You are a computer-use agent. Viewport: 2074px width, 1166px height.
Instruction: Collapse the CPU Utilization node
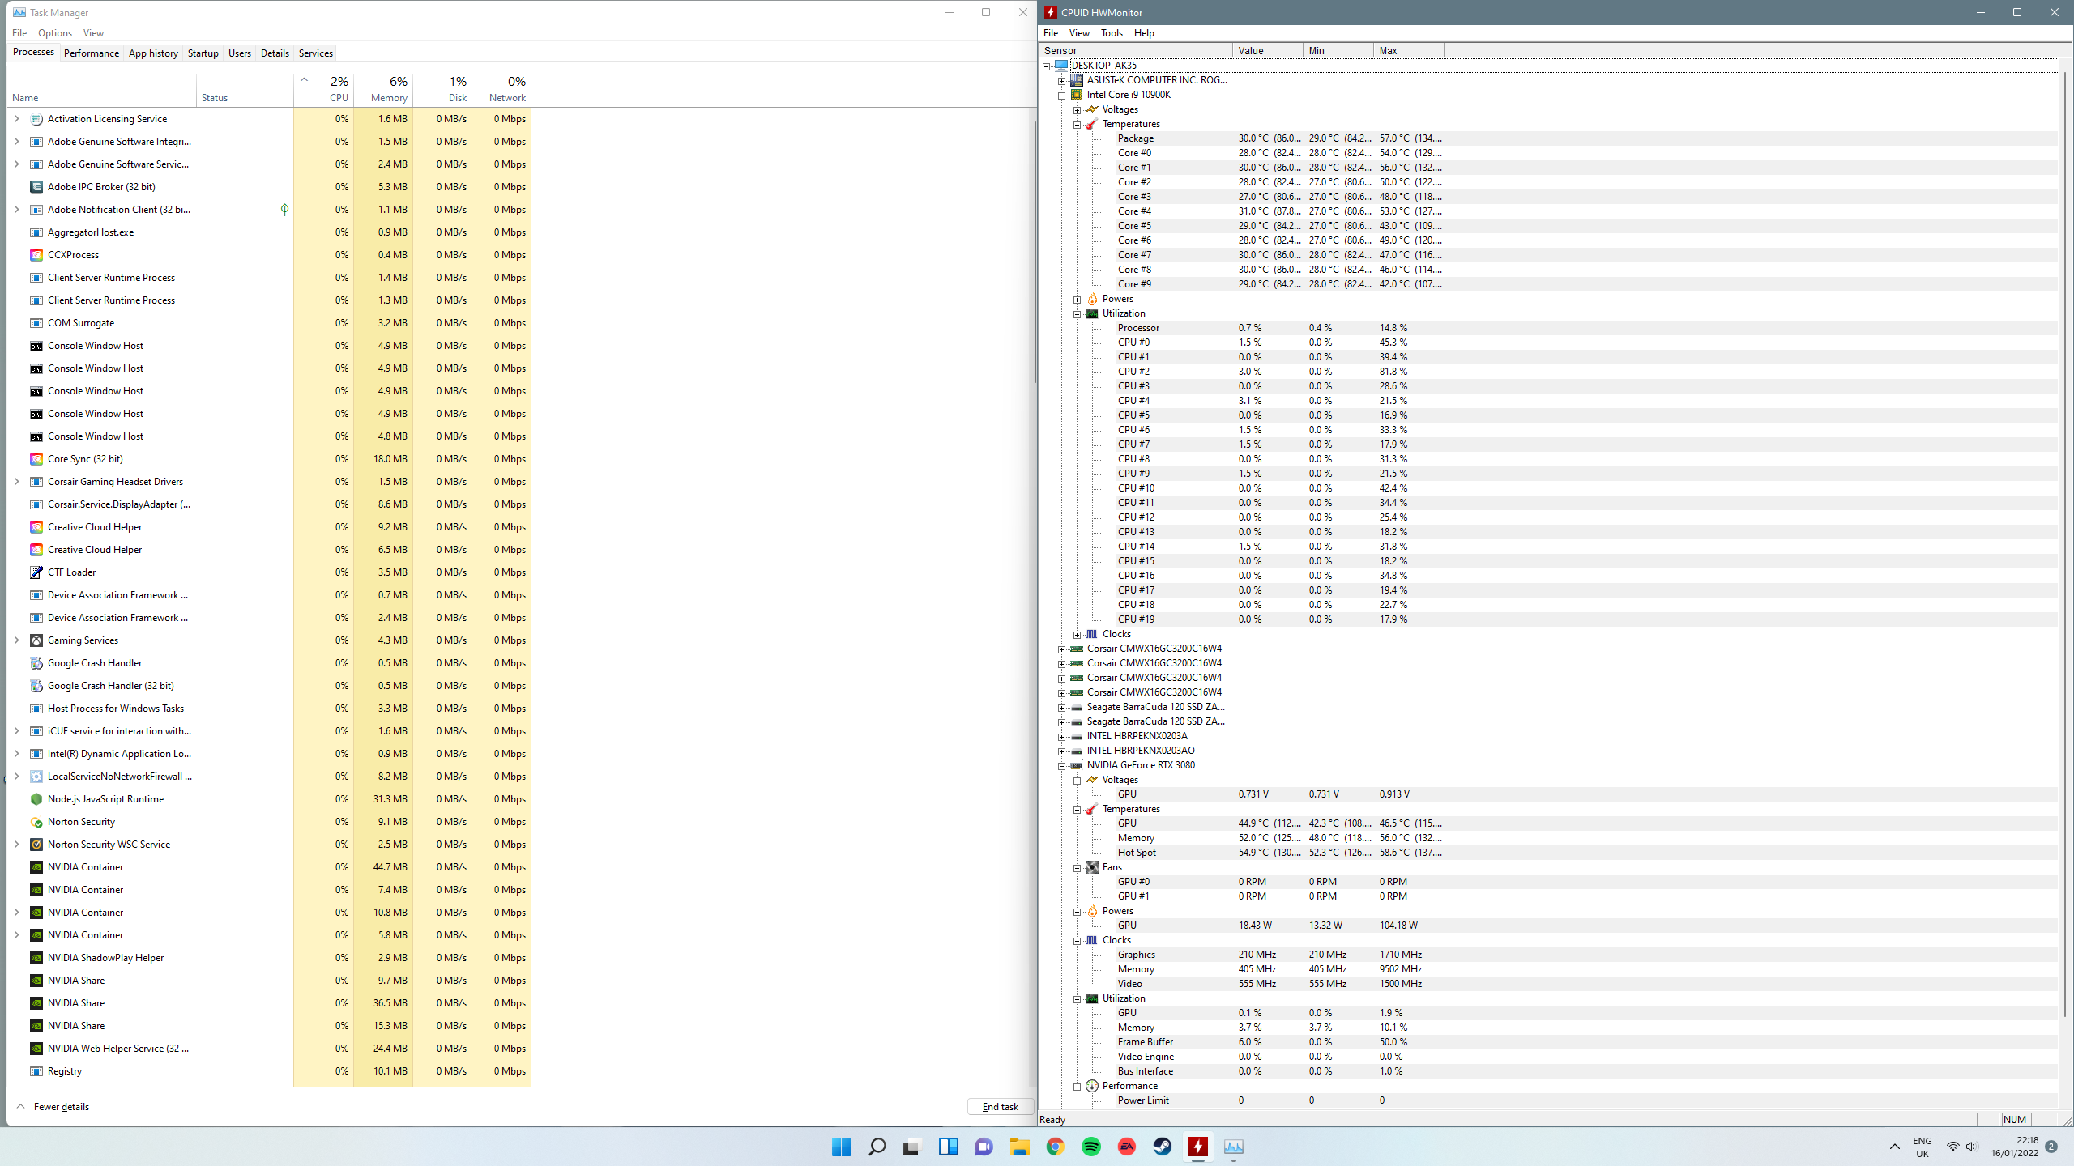[x=1077, y=313]
